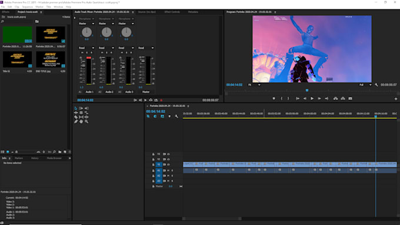Open Audio 3 Master output dropdown
This screenshot has width=400, height=225.
(x=126, y=23)
